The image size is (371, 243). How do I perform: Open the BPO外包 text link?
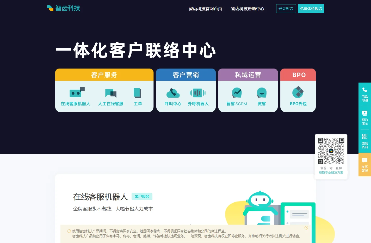pyautogui.click(x=298, y=104)
